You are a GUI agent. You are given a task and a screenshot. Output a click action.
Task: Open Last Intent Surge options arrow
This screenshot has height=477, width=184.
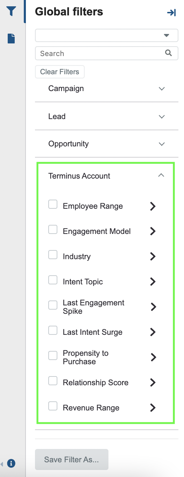point(153,332)
